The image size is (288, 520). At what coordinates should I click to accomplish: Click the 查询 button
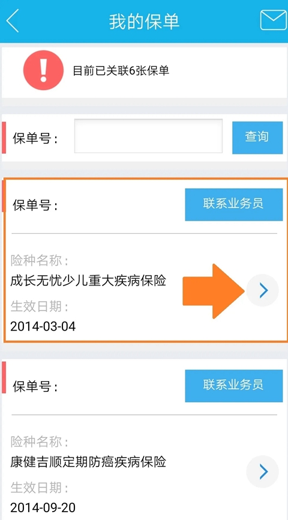pos(257,138)
